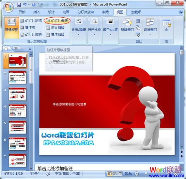This screenshot has width=186, height=179.
Task: Toggle slideshow view in status bar
Action: 120,174
